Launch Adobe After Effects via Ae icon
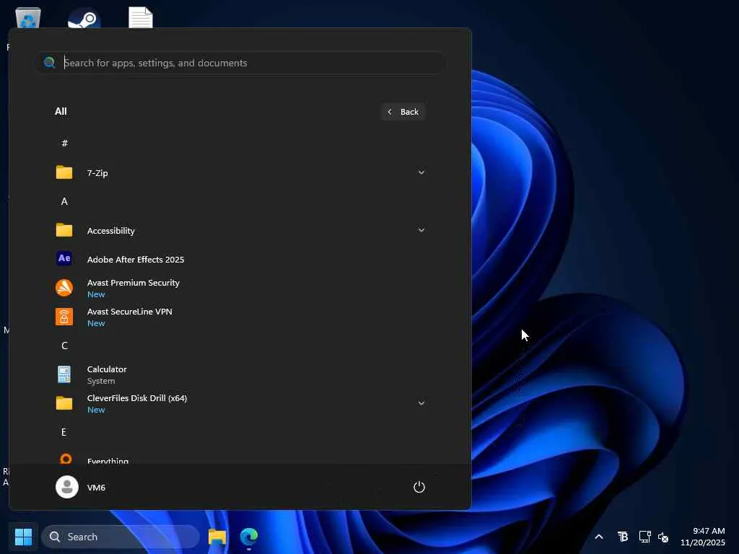 tap(64, 259)
